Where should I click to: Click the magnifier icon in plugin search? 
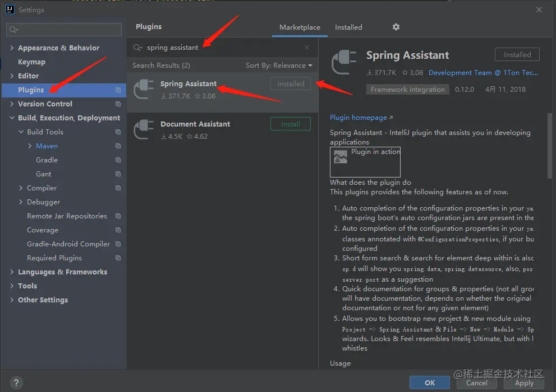pos(137,48)
